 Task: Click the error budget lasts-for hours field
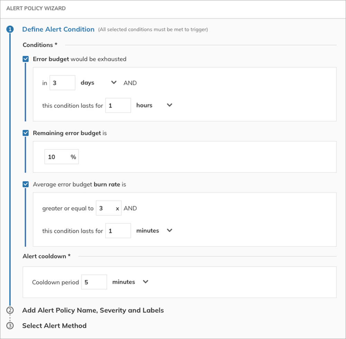point(118,105)
